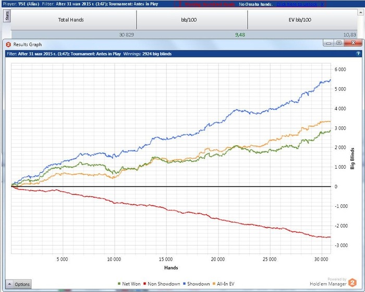Toggle the Non Showdown legend entry

pos(162,284)
